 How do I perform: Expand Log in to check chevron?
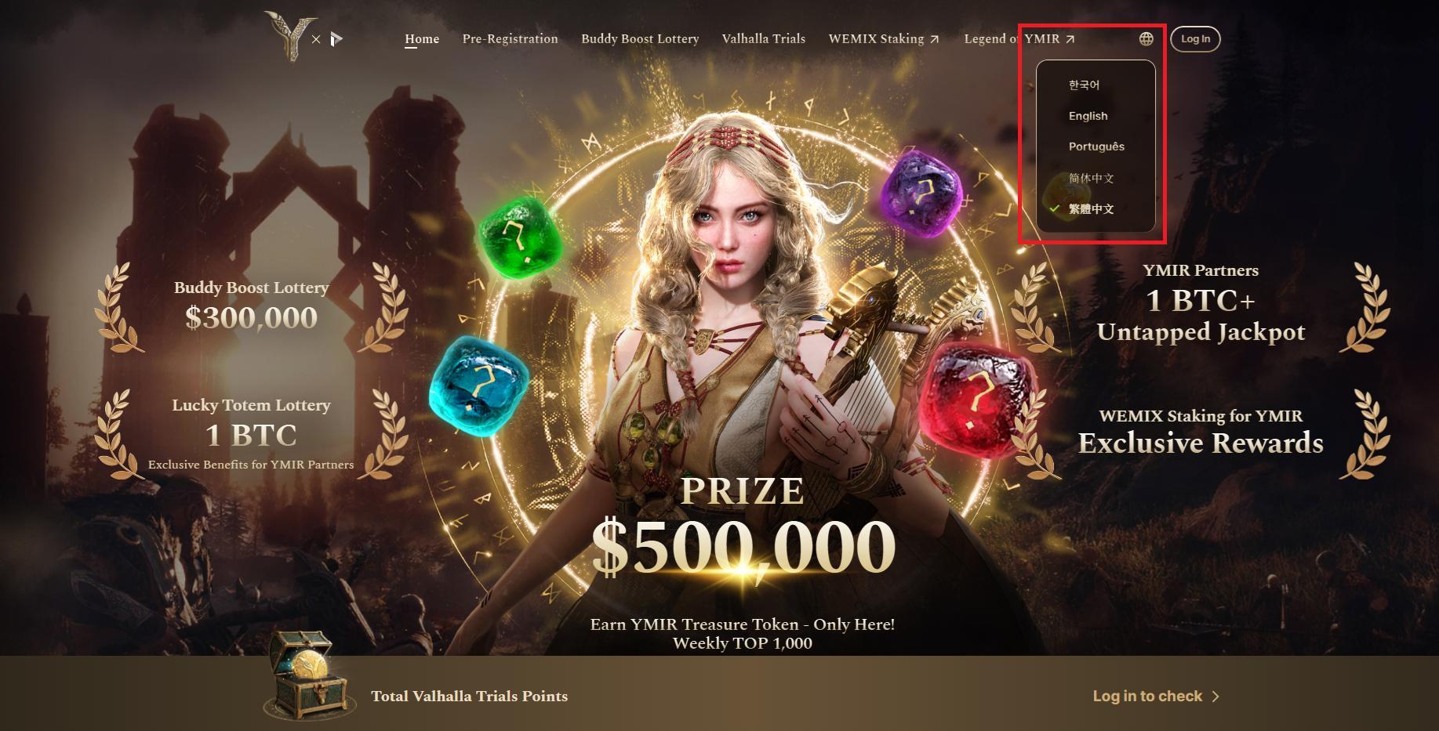1216,697
